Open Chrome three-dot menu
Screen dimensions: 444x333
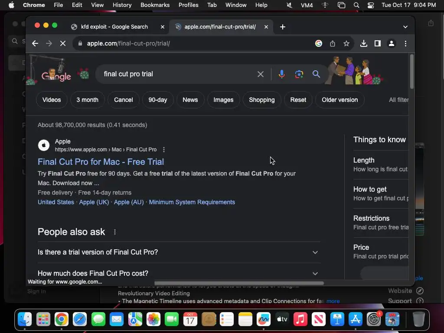405,43
